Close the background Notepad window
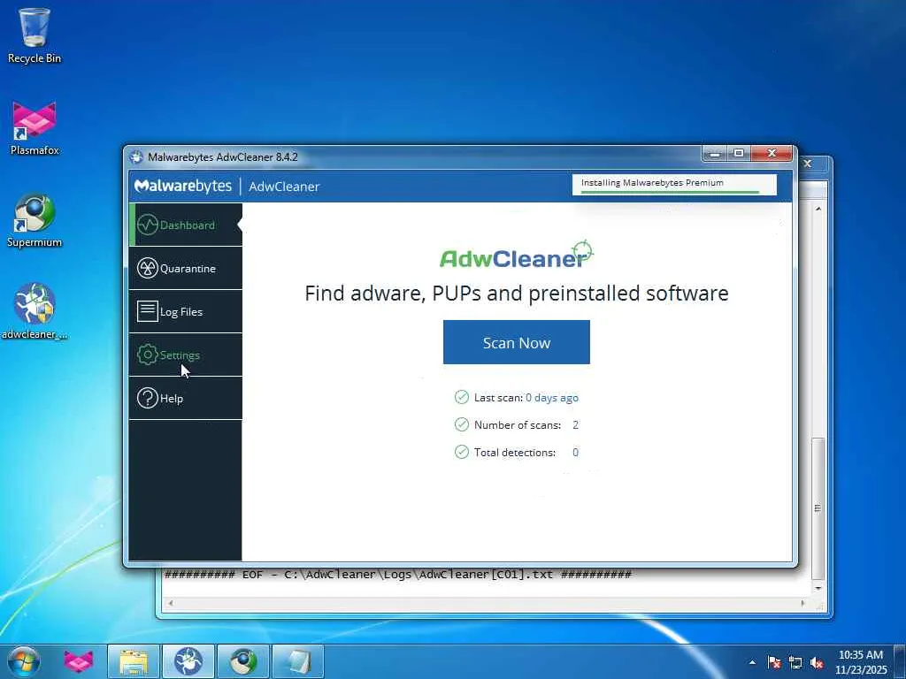 pos(808,164)
